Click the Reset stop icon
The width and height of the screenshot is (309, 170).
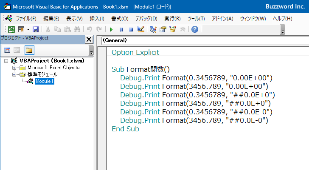pos(131,30)
